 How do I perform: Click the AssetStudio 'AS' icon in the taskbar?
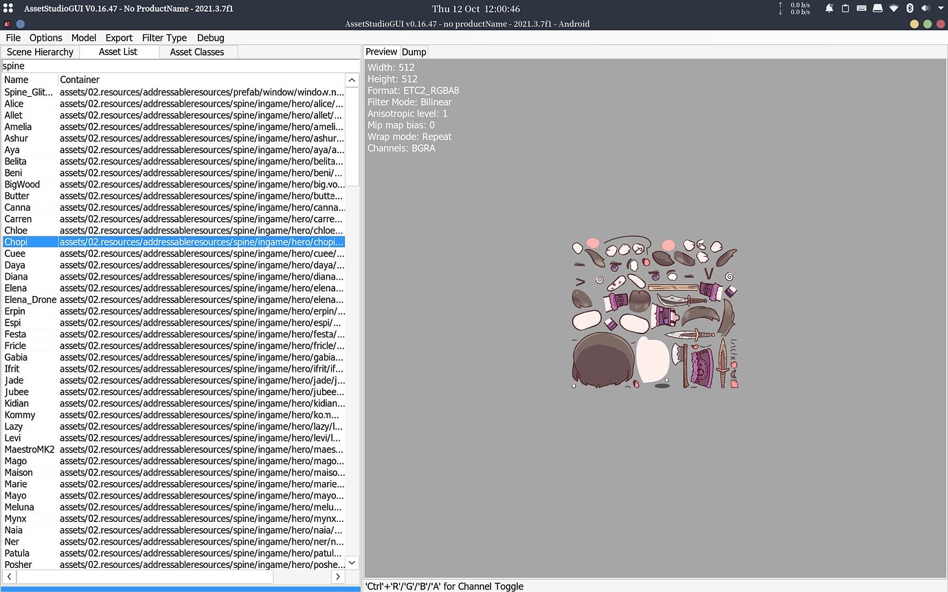point(7,23)
